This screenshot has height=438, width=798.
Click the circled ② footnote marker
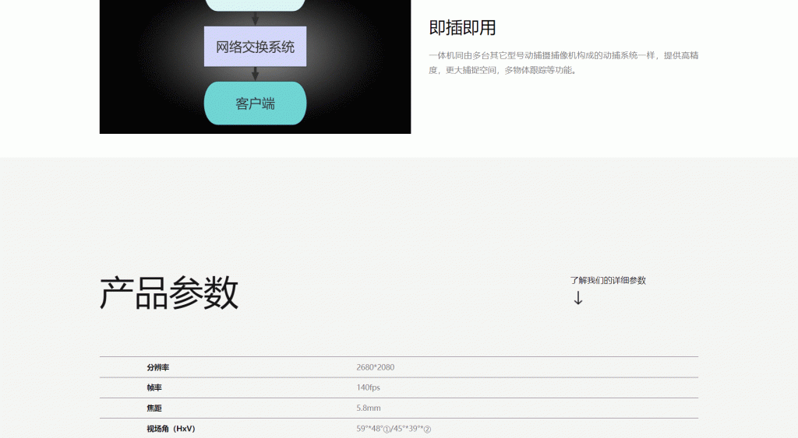tap(427, 429)
